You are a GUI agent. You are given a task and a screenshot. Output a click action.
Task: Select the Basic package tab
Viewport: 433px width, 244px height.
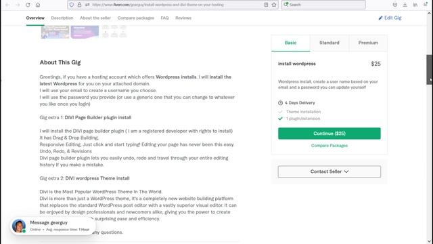(x=290, y=43)
